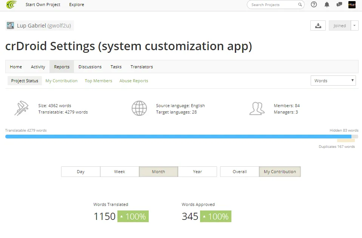
Task: Click the Crowdin logo icon
Action: 12,5
